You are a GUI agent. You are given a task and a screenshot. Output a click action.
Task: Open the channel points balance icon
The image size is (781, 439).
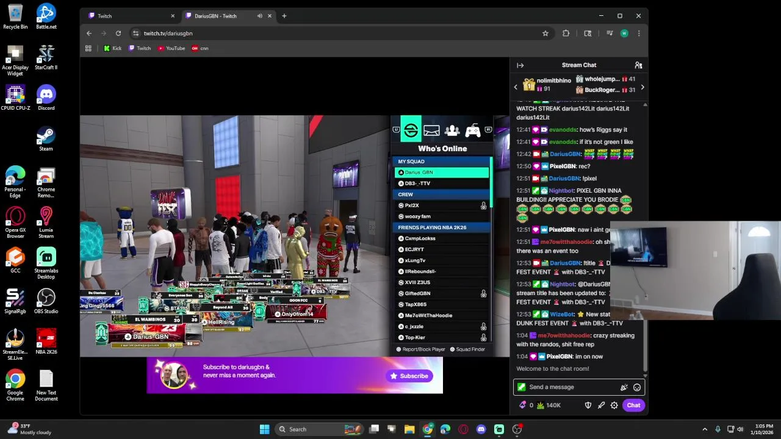[541, 405]
